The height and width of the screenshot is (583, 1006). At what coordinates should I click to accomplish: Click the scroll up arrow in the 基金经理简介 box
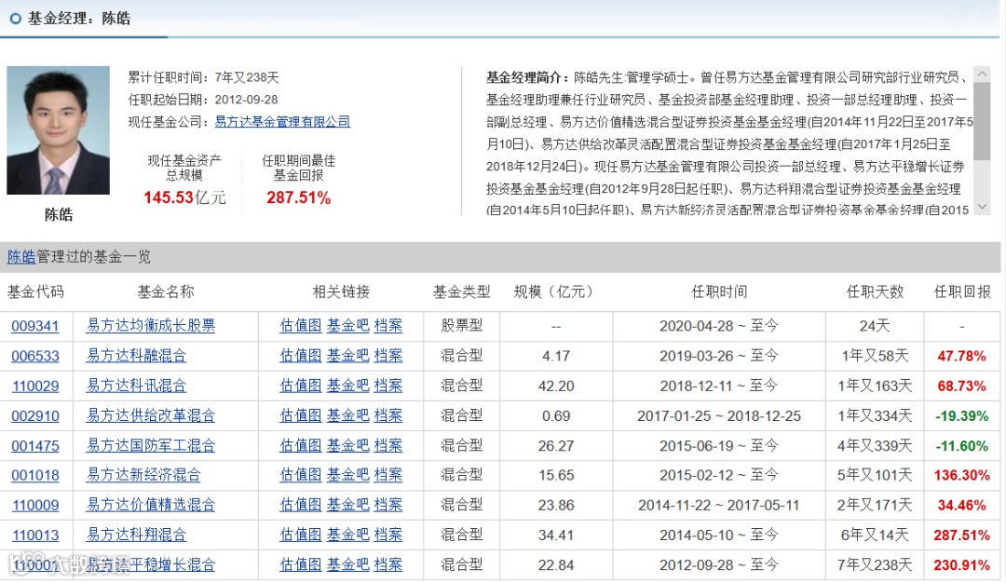coord(982,74)
